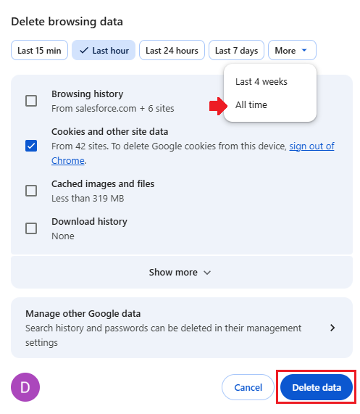Expand the Show more section
The image size is (360, 414).
tap(182, 272)
